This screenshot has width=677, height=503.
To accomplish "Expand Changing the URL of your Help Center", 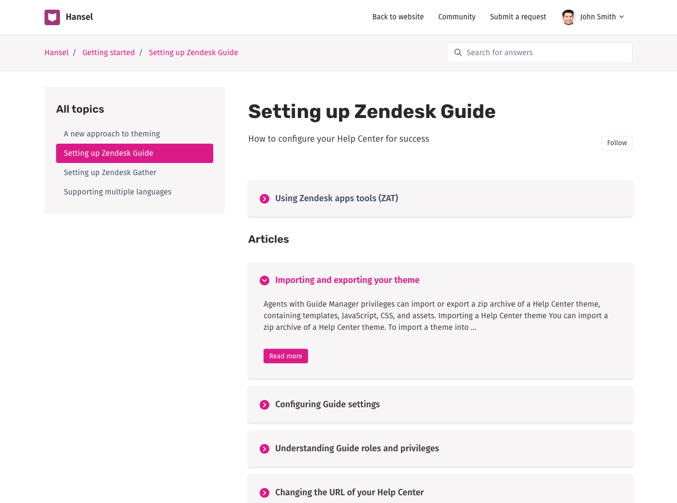I will (x=265, y=493).
